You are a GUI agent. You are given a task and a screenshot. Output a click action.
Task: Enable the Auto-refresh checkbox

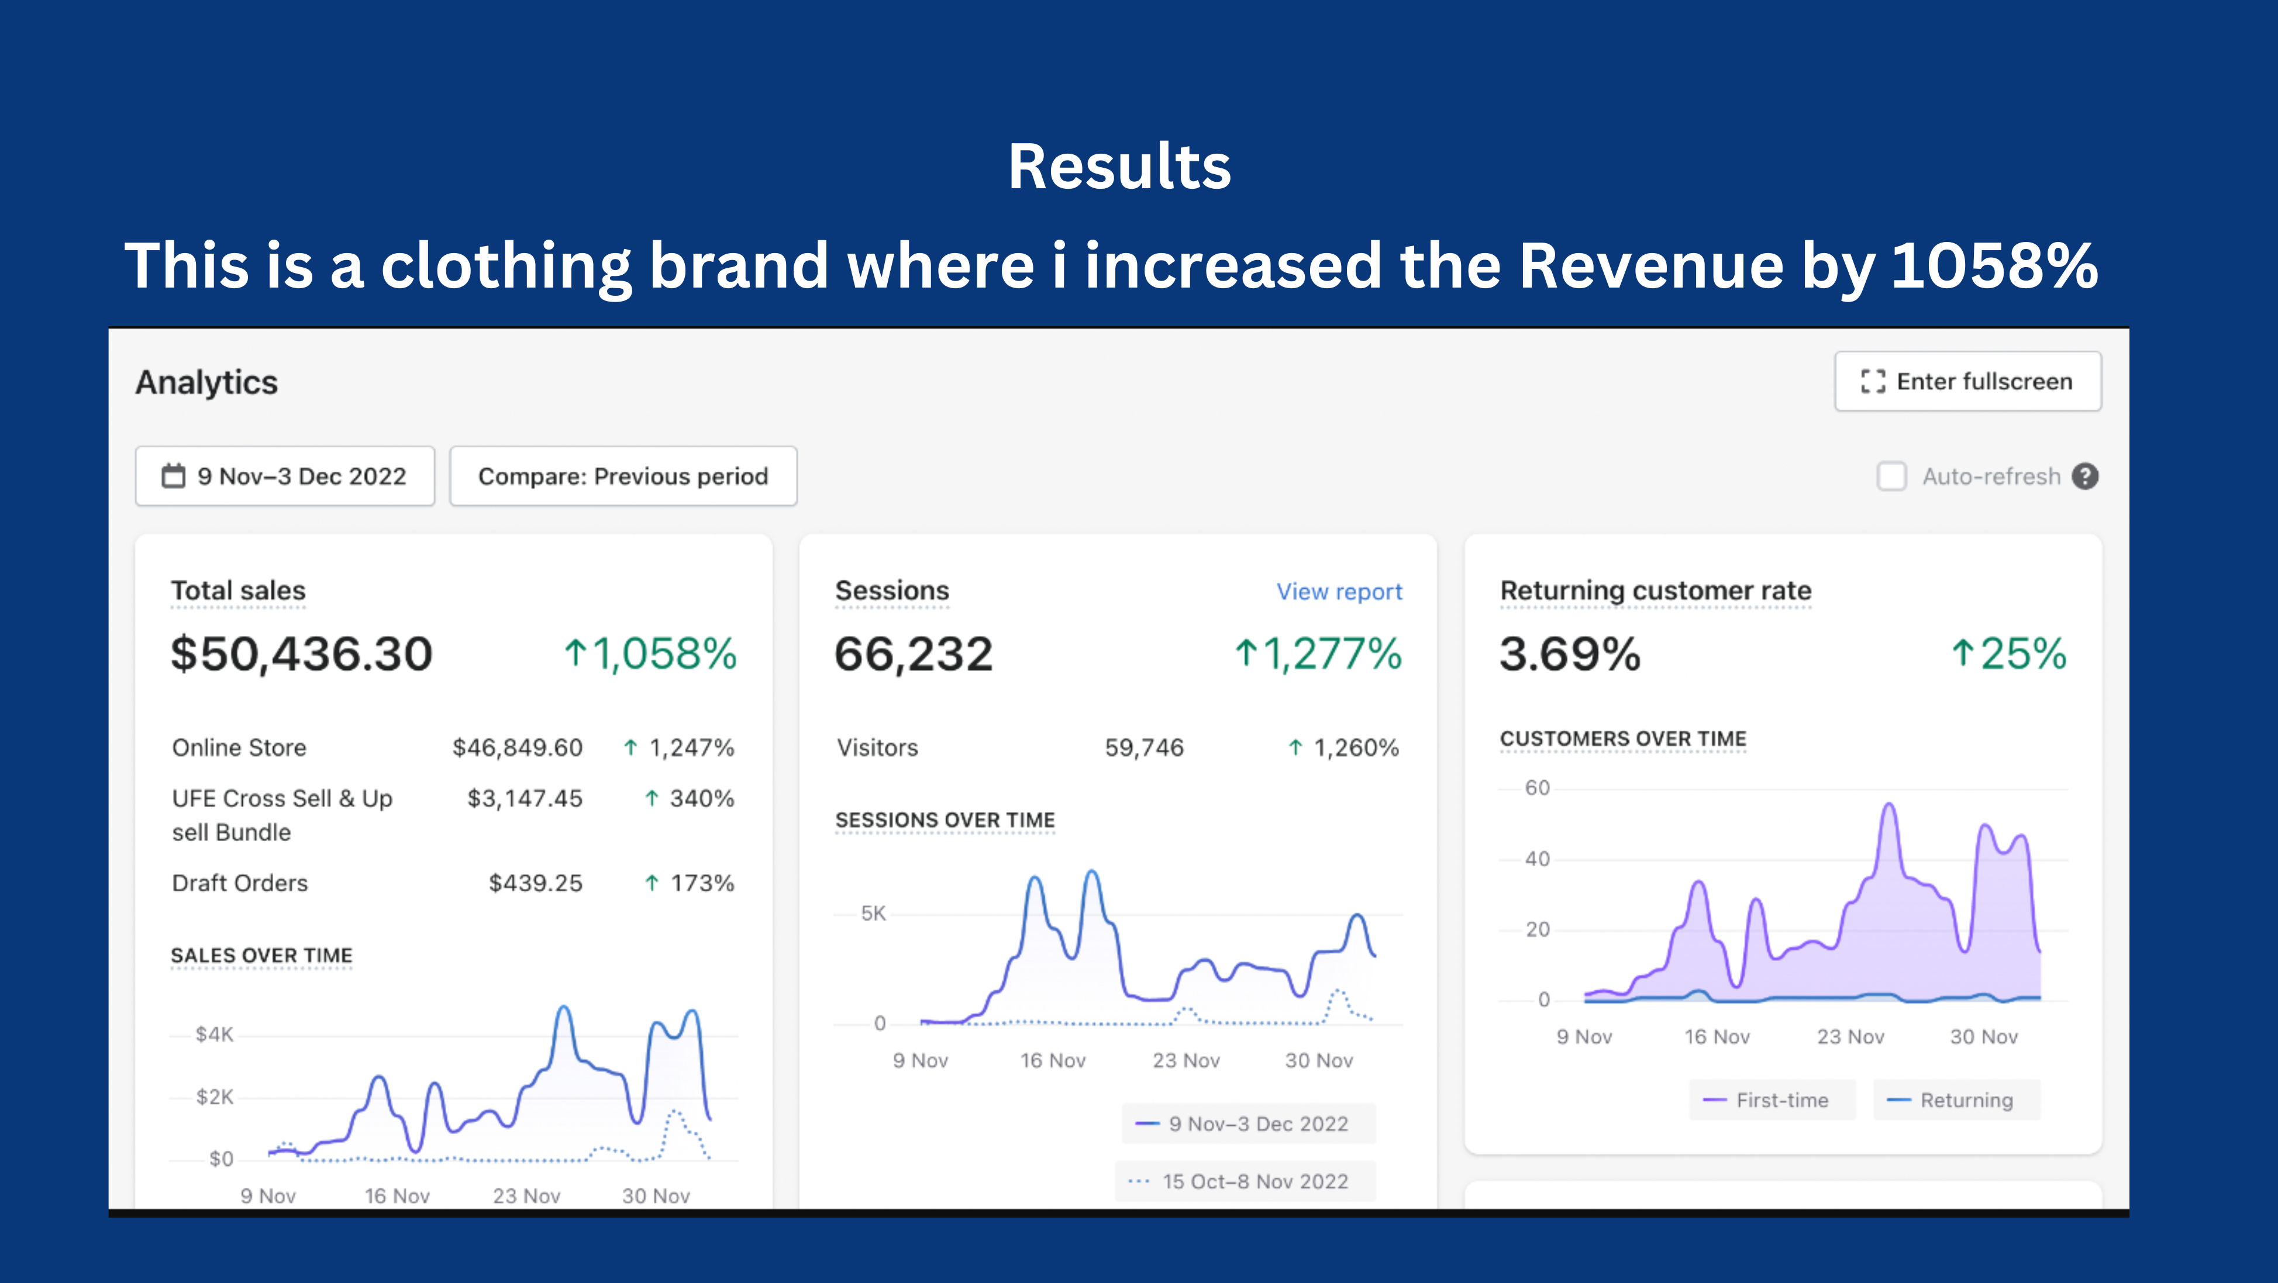(x=1891, y=476)
